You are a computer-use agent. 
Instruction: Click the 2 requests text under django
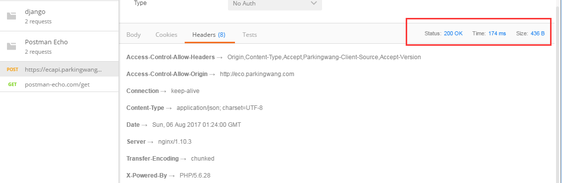pyautogui.click(x=38, y=21)
